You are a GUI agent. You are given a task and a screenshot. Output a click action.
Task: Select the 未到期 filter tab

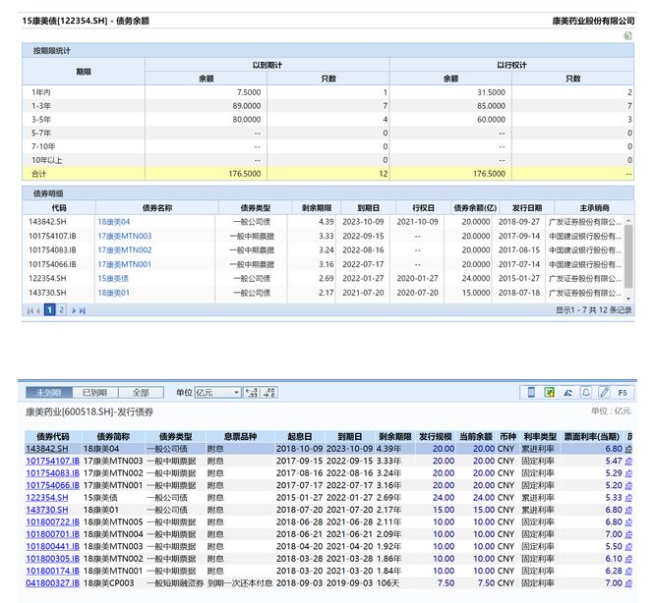point(49,392)
